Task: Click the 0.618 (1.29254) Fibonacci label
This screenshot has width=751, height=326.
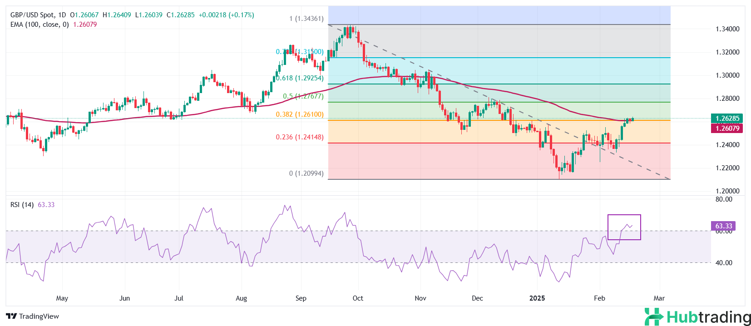Action: [300, 78]
